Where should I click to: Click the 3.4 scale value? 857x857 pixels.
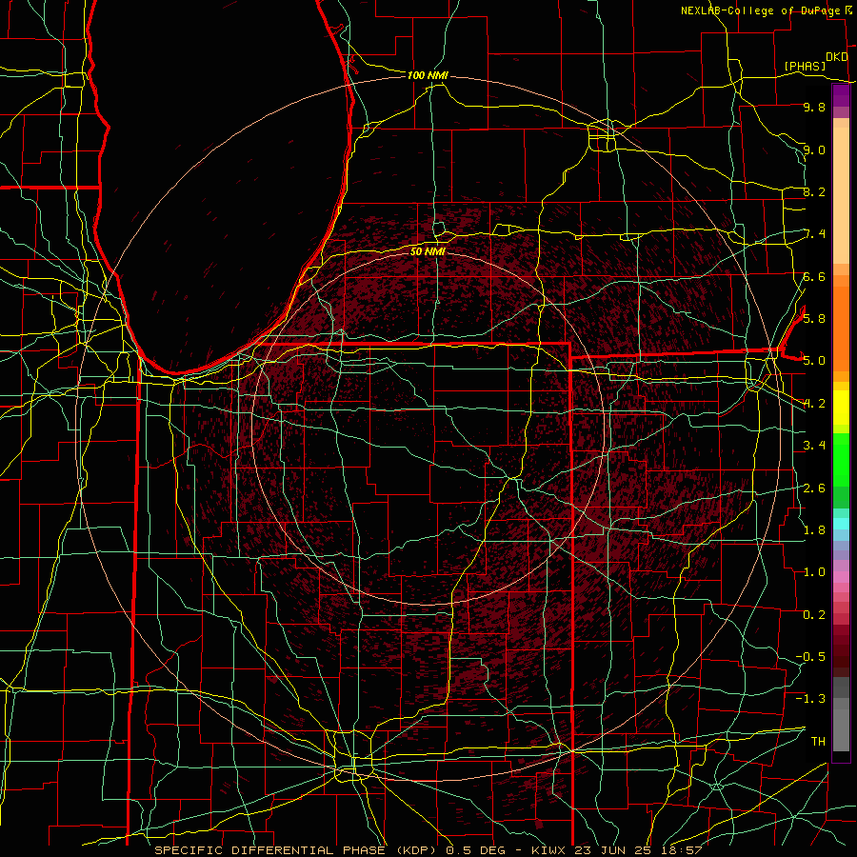click(814, 445)
